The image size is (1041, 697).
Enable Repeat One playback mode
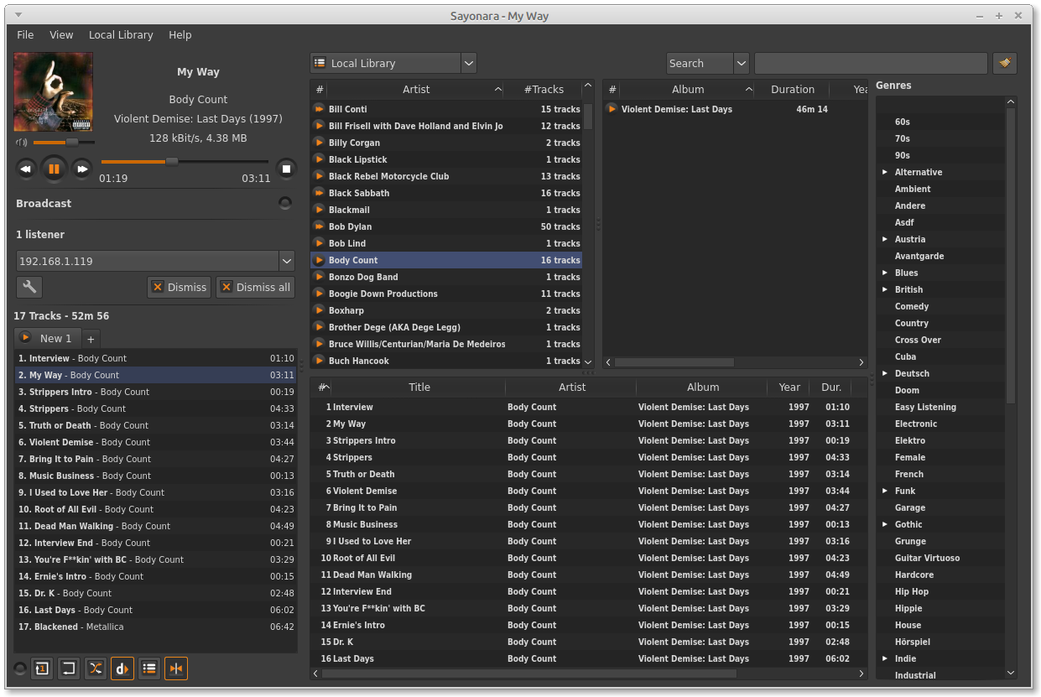coord(41,668)
